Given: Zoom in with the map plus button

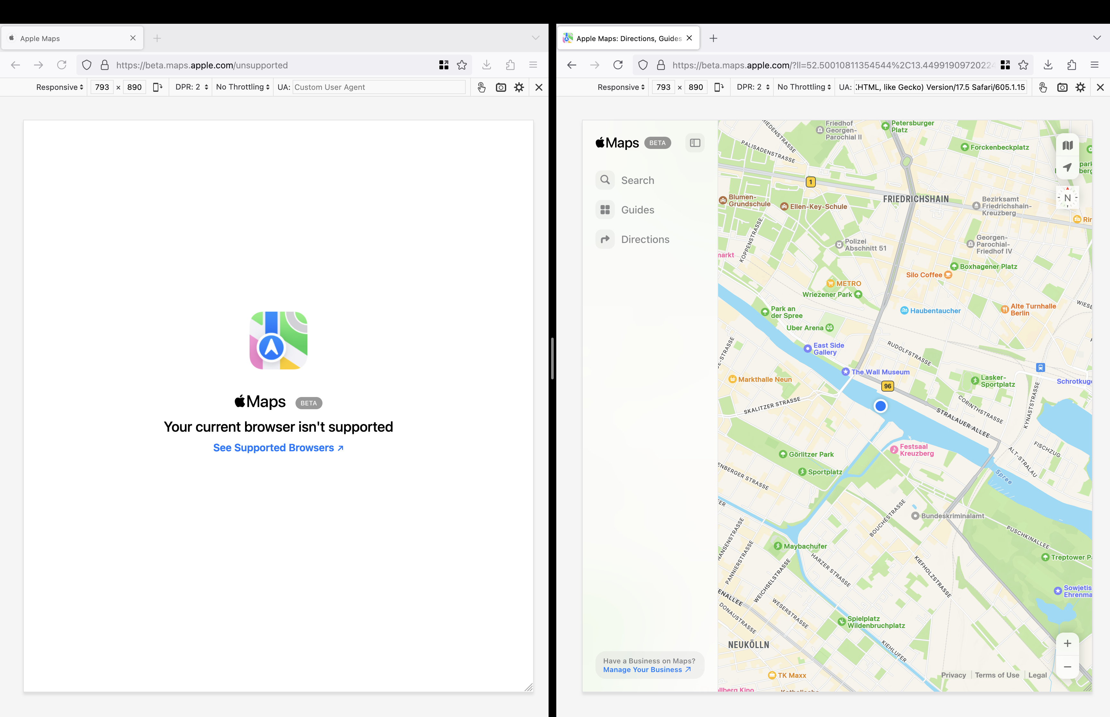Looking at the screenshot, I should (1067, 644).
